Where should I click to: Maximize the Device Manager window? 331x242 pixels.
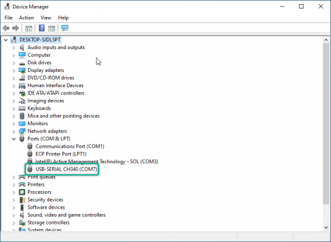[301, 7]
